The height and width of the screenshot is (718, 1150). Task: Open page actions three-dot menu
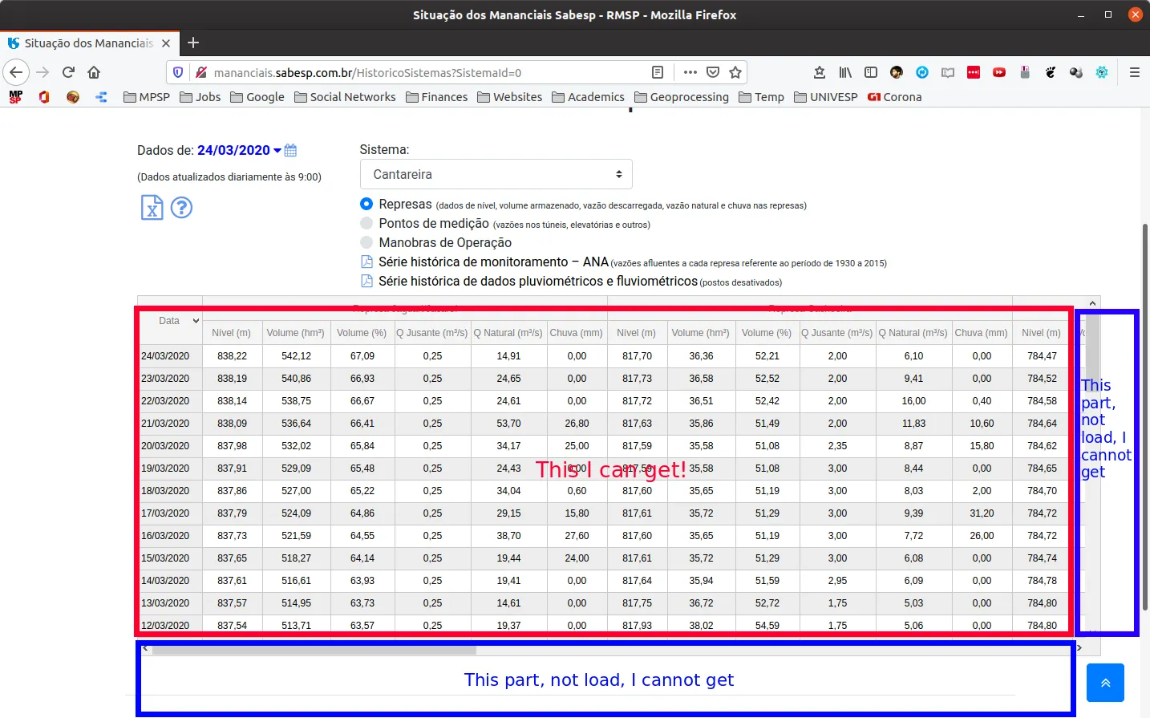coord(690,72)
